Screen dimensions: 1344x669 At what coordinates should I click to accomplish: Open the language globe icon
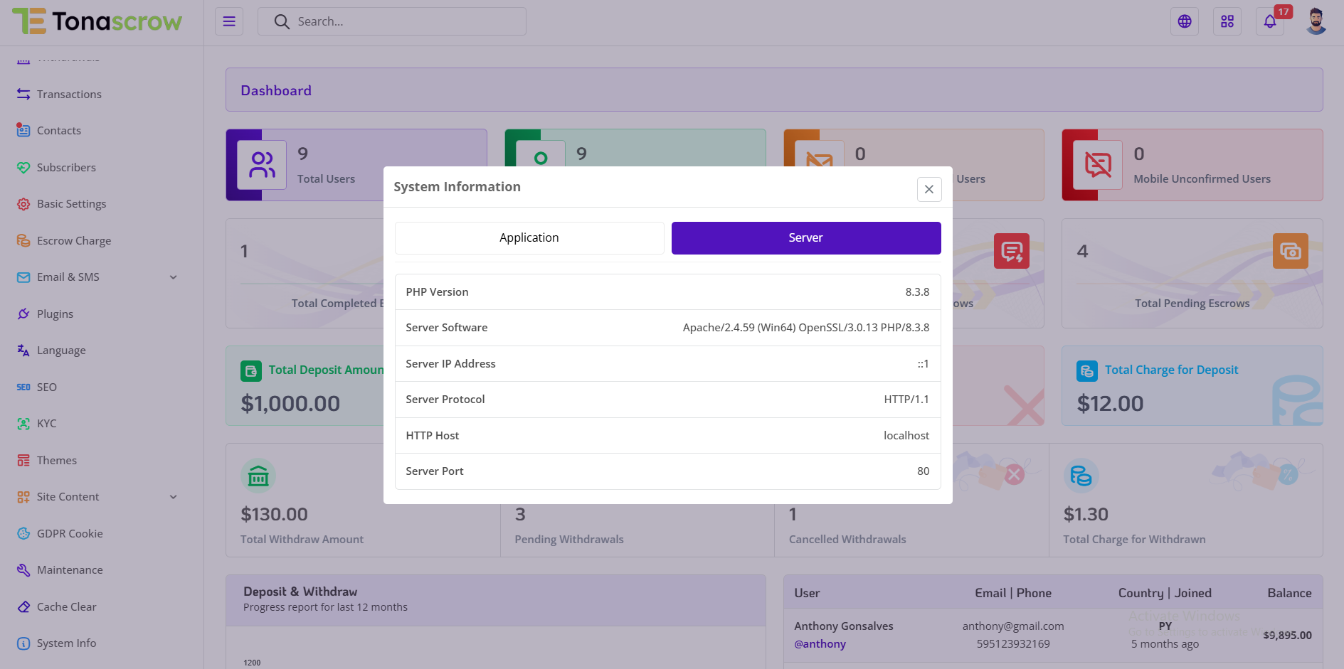point(1185,21)
